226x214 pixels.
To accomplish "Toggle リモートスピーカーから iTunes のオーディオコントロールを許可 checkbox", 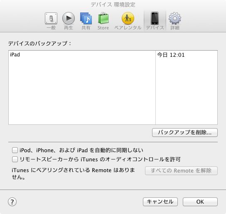I will pos(15,159).
